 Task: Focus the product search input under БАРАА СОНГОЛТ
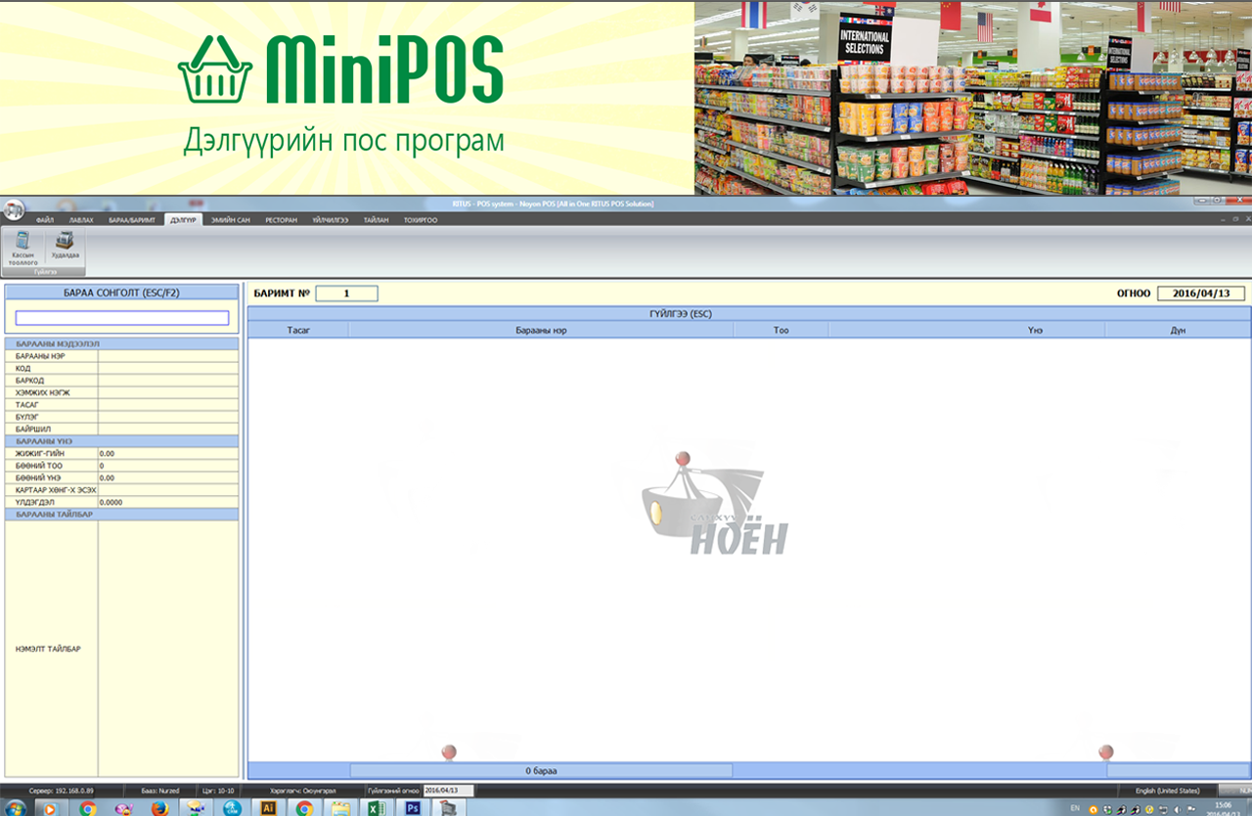(122, 318)
